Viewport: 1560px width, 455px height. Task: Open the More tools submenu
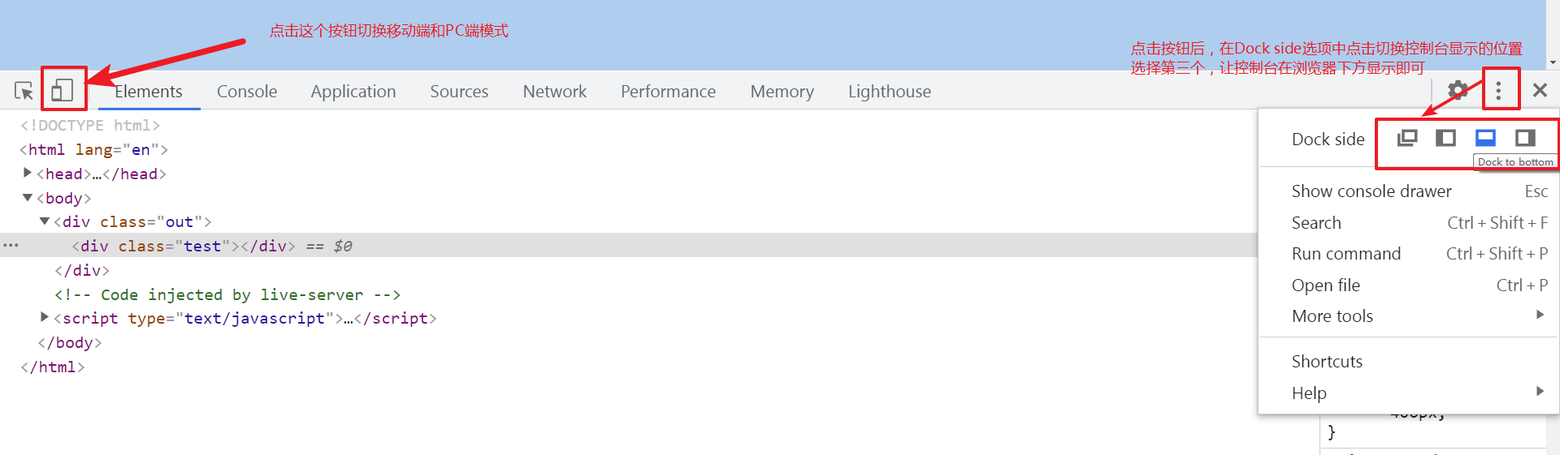(1332, 316)
